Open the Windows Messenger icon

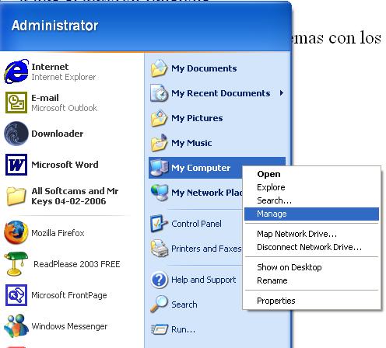(16, 325)
